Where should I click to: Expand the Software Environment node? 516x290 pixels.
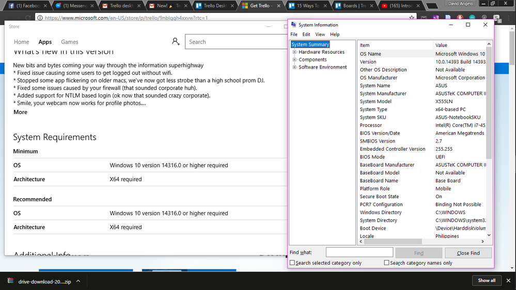pos(294,67)
